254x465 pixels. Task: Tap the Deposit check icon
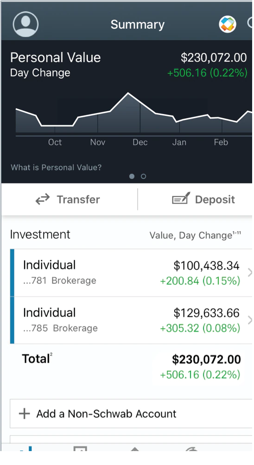pyautogui.click(x=181, y=198)
